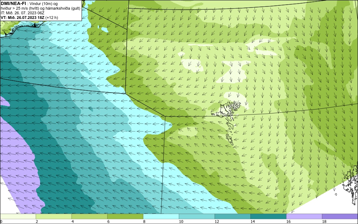Pick the light cyan 8–10 m/s swatch
The height and width of the screenshot is (224, 358).
(161, 216)
